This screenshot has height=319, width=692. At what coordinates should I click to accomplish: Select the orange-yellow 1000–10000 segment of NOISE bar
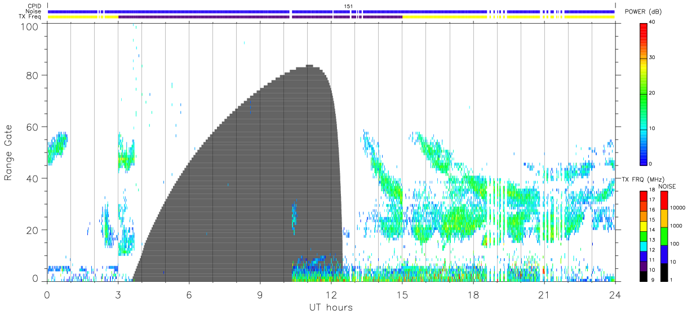click(x=664, y=218)
